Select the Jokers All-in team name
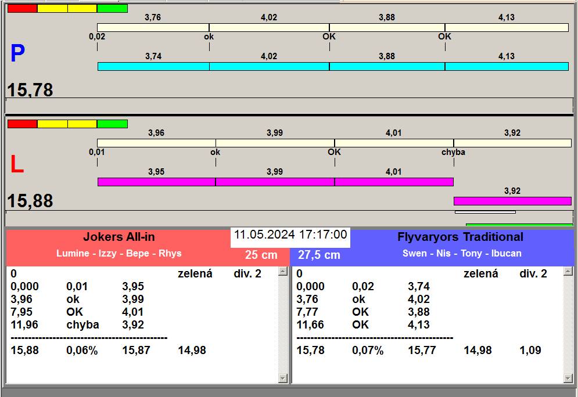 (119, 237)
